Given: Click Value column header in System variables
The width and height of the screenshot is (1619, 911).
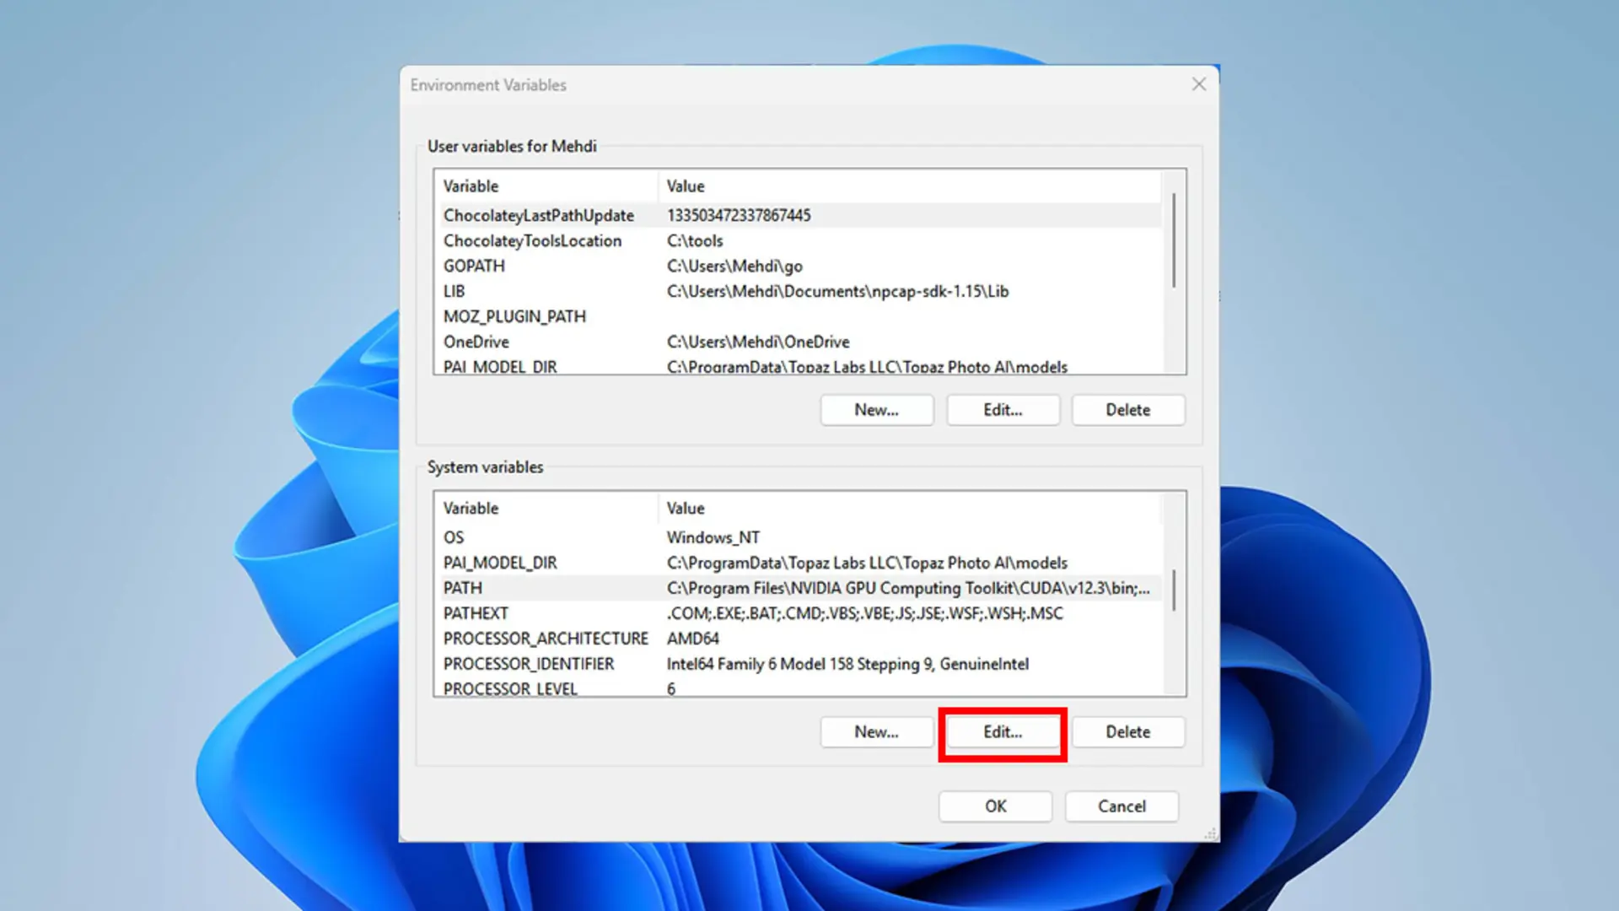Looking at the screenshot, I should (x=910, y=509).
